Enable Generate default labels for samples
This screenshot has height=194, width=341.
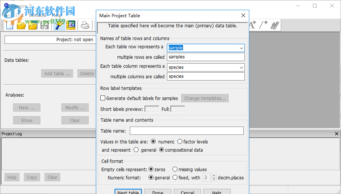point(103,98)
